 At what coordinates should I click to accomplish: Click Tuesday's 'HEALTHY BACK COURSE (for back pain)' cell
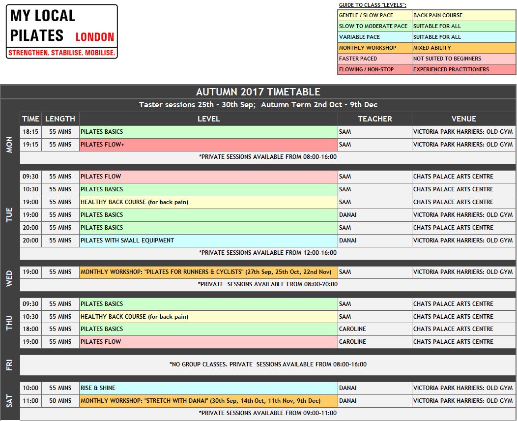pyautogui.click(x=209, y=202)
